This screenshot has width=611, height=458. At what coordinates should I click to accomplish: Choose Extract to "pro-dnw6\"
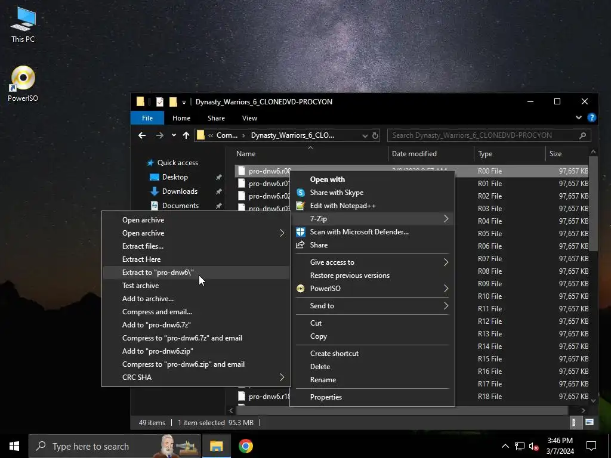coord(196,273)
